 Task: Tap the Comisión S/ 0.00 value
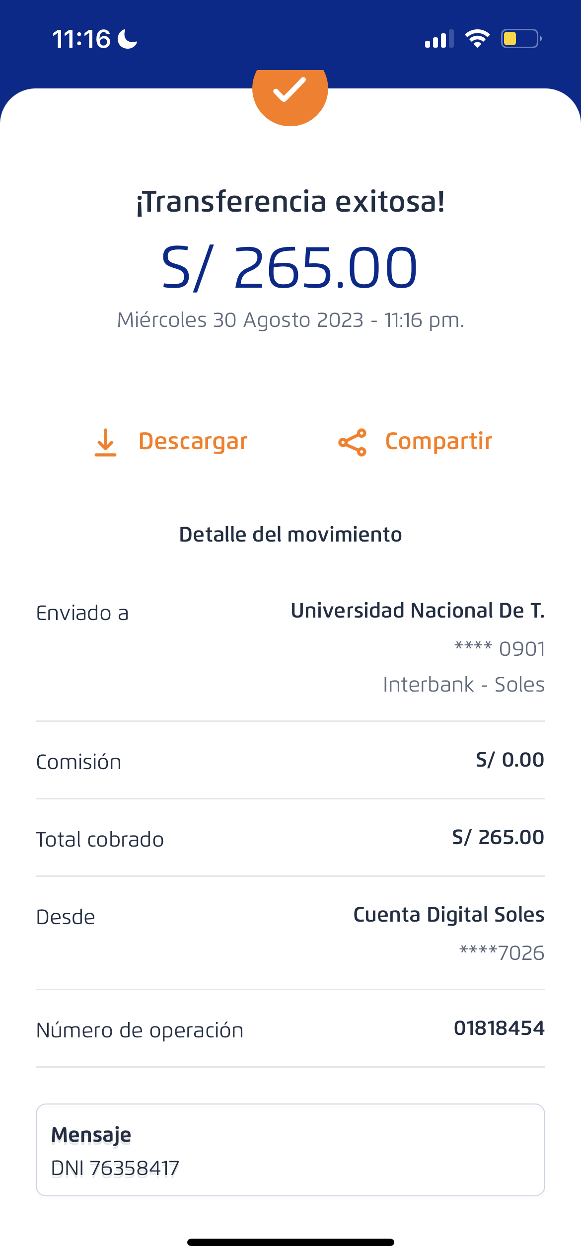click(x=509, y=760)
